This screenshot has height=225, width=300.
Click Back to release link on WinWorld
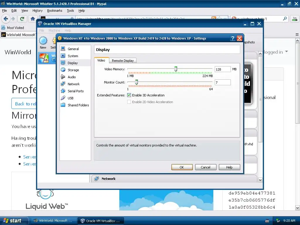point(24,103)
